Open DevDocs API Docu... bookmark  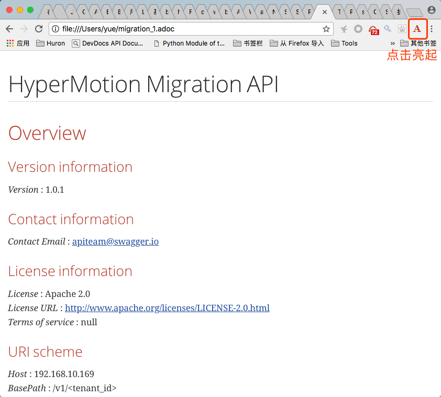point(107,43)
